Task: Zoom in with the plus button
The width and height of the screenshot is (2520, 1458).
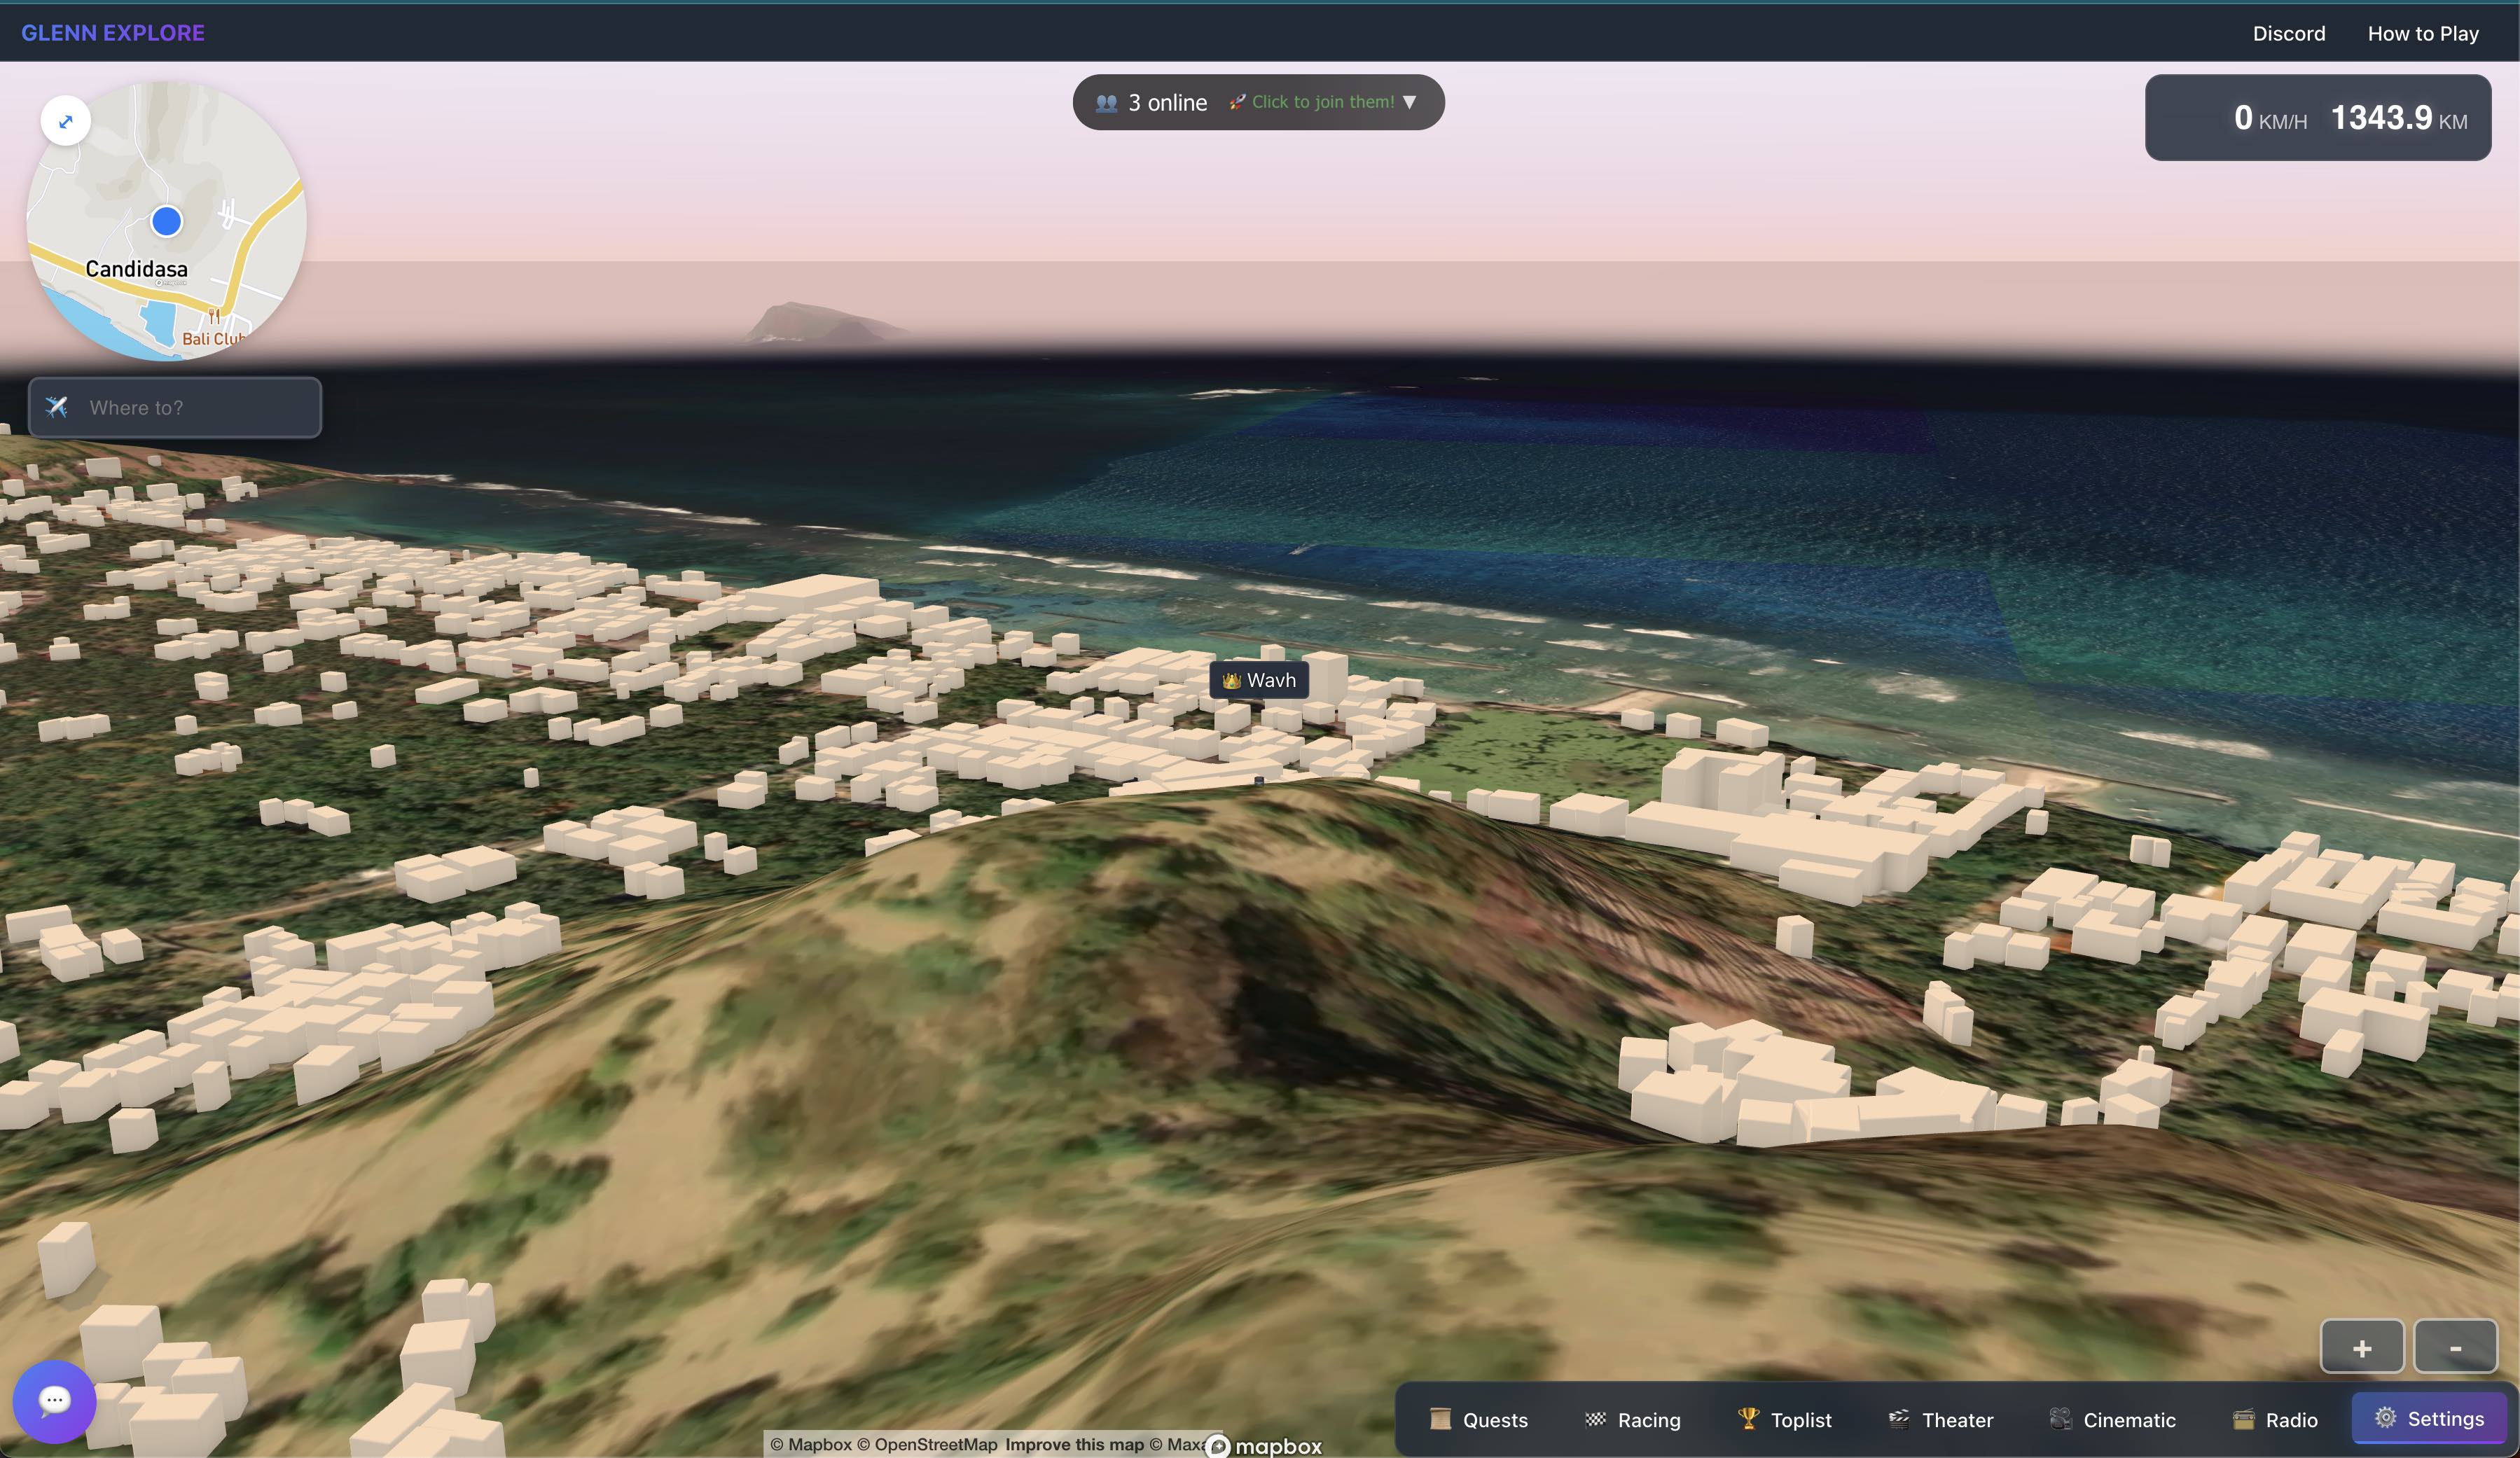Action: [x=2361, y=1348]
